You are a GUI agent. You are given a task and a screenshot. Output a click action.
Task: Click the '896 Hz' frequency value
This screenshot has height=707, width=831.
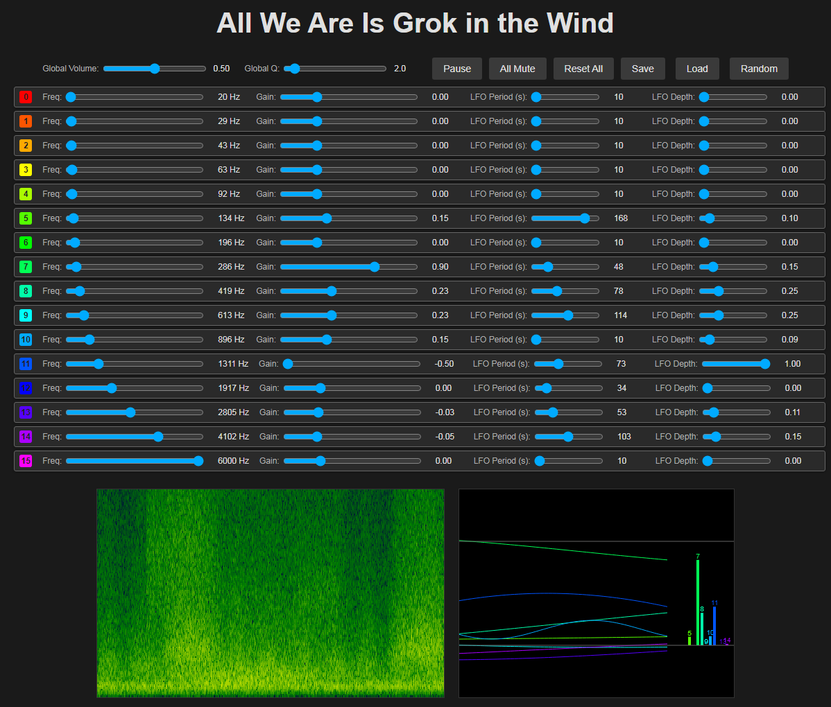tap(231, 340)
